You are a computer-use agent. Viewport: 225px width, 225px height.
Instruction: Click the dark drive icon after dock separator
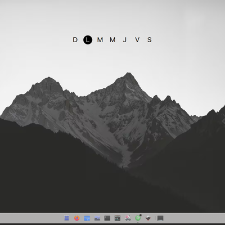pos(160,218)
